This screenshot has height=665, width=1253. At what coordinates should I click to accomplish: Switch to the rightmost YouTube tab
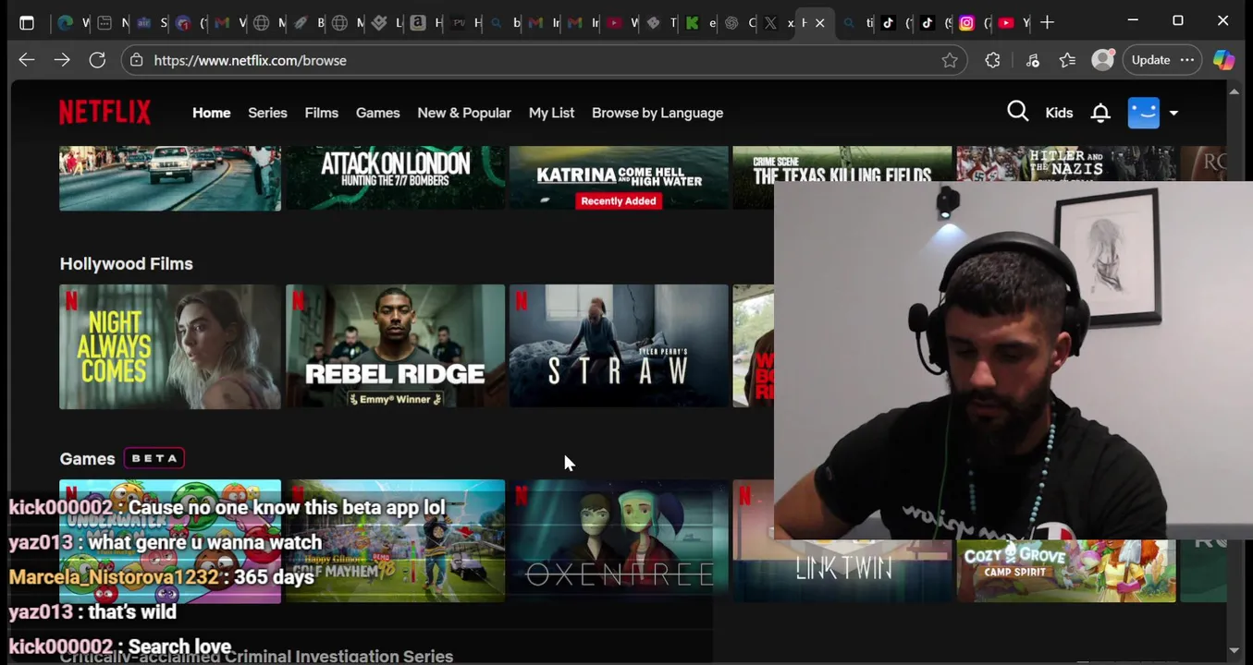(x=1006, y=23)
